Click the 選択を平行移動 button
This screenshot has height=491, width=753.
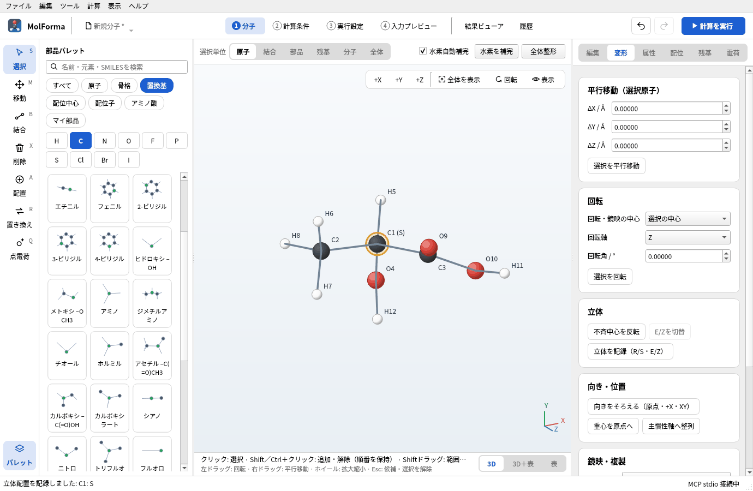point(617,166)
